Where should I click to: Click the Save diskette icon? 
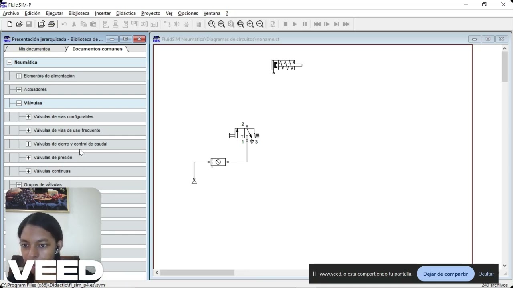(29, 24)
